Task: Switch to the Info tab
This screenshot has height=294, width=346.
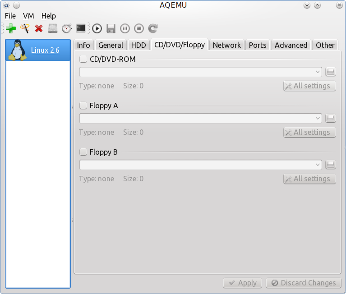Action: [83, 45]
